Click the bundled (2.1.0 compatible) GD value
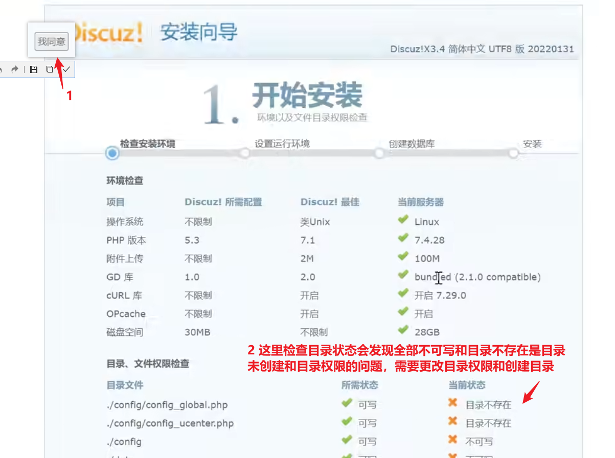Screen dimensions: 615x458 (477, 277)
